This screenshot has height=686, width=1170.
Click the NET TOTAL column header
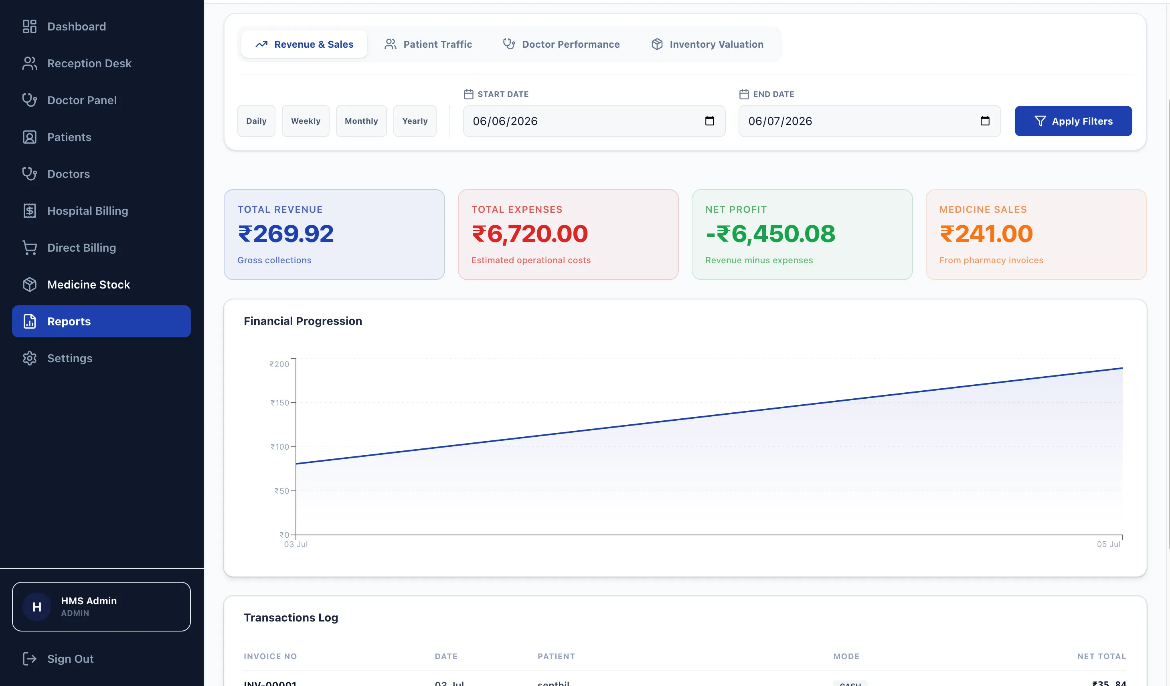point(1102,656)
